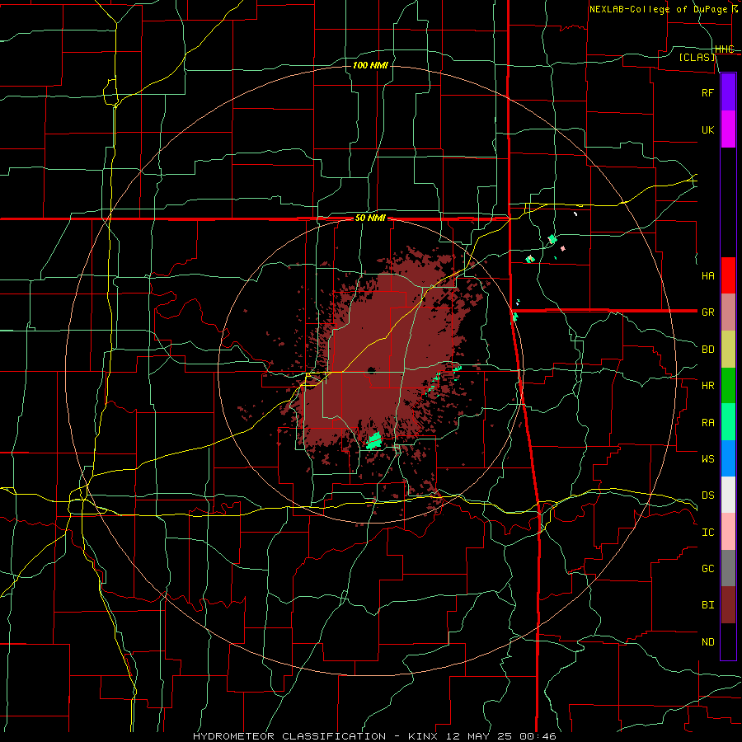742x742 pixels.
Task: Click the GC legend label
Action: point(707,569)
